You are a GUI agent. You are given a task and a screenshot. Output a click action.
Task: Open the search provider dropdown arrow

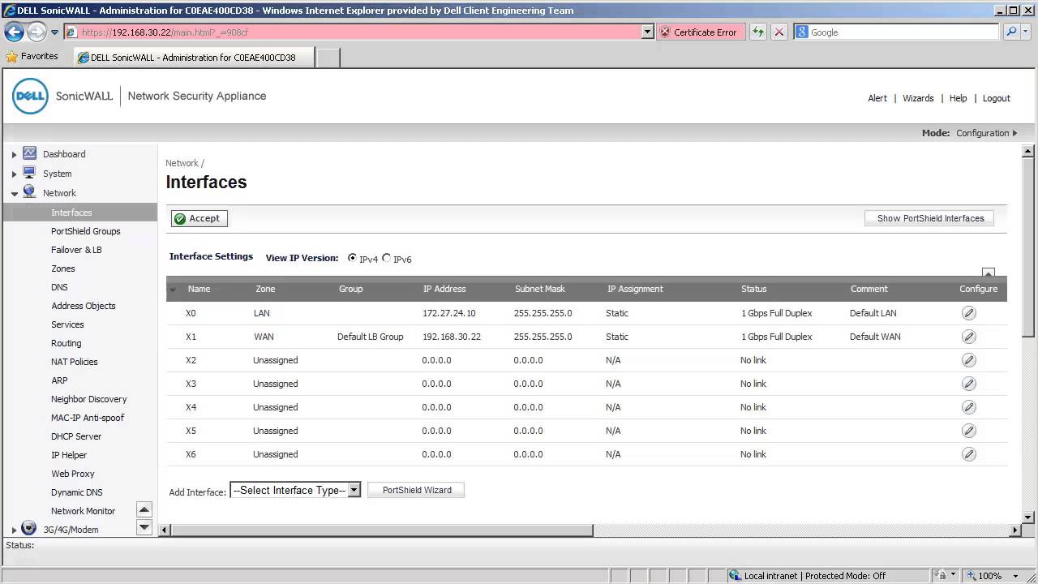1025,32
